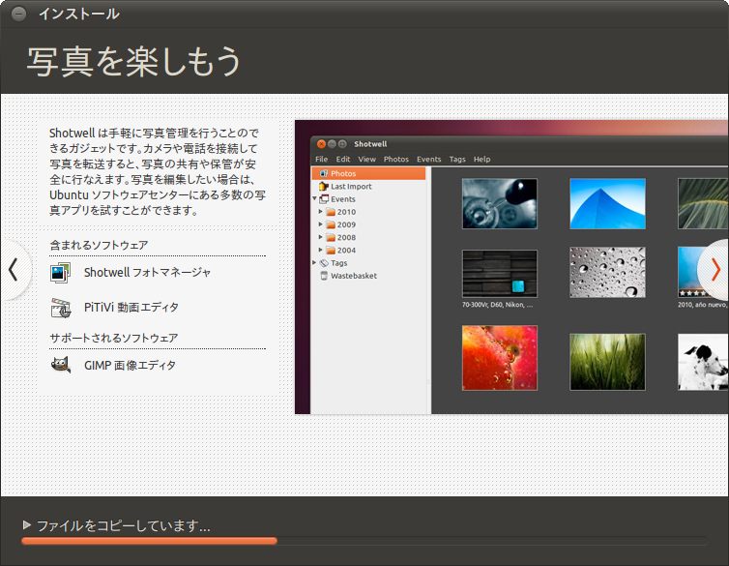Screen dimensions: 729x566
Task: Open the Tags menu in Shotwell
Action: [x=457, y=159]
